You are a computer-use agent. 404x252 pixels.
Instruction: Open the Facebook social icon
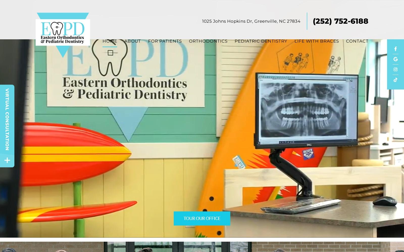point(395,49)
